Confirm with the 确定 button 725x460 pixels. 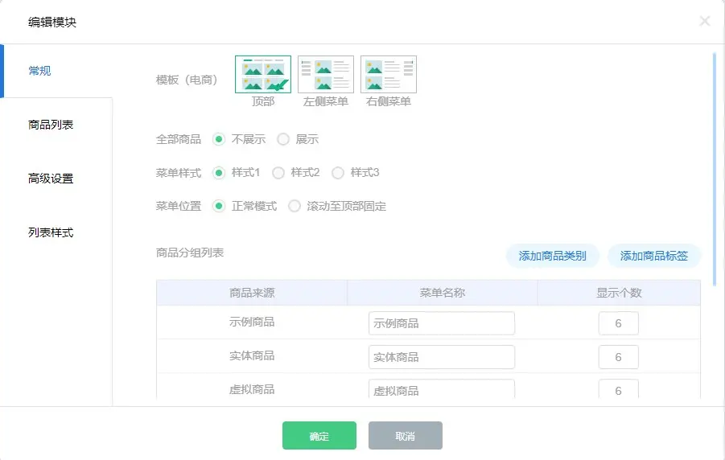[x=319, y=436]
